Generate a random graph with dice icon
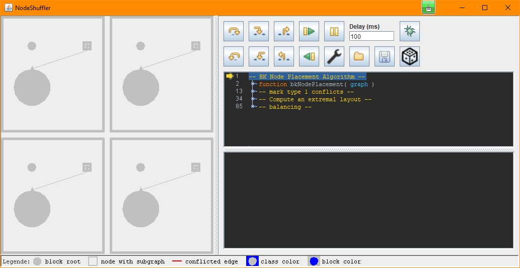Image resolution: width=520 pixels, height=268 pixels. click(x=410, y=56)
